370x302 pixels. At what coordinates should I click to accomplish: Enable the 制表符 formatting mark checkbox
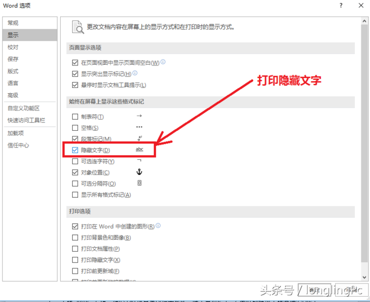pyautogui.click(x=75, y=117)
